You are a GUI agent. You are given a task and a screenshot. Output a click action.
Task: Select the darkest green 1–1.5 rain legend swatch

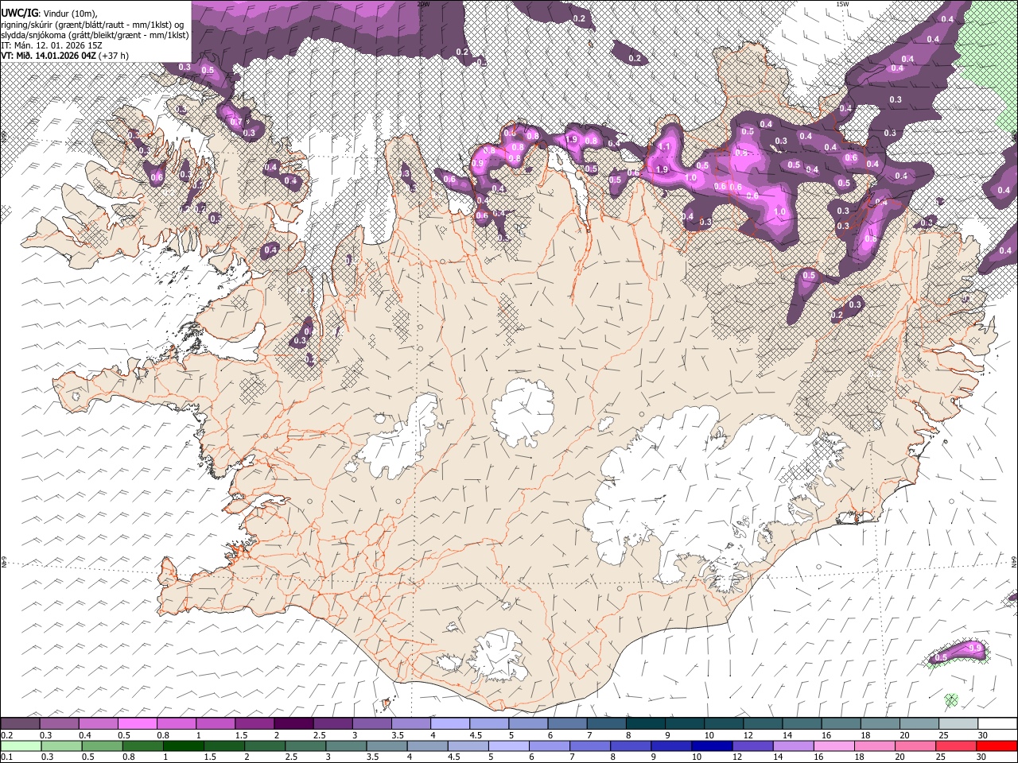(183, 746)
